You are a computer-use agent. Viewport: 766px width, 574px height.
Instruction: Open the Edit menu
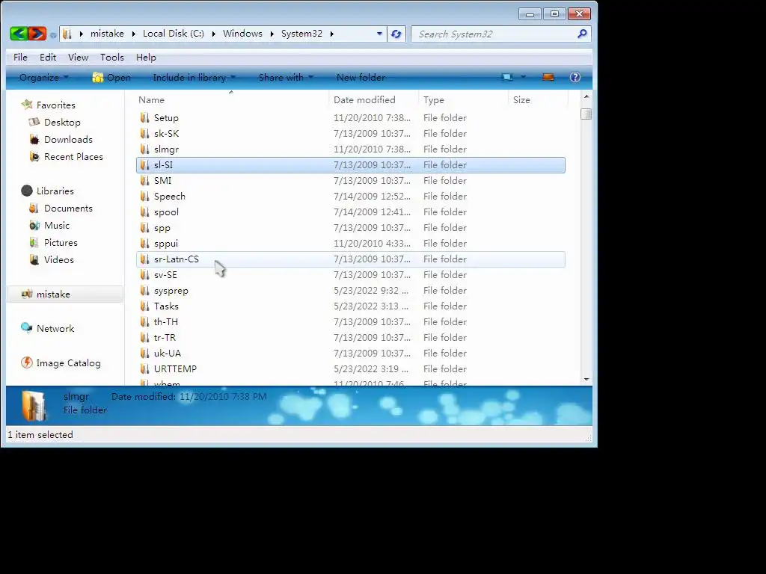point(48,57)
